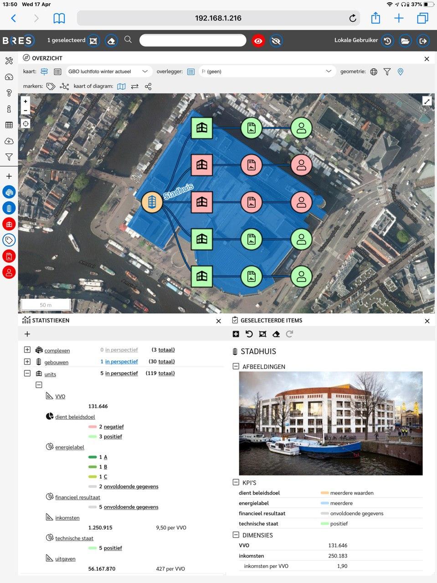Toggle the red eye show visibility button

pyautogui.click(x=258, y=41)
